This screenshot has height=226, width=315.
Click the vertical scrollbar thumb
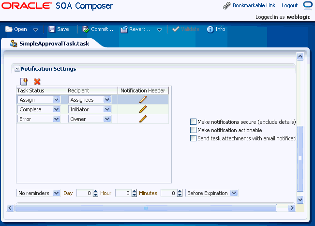[300, 158]
